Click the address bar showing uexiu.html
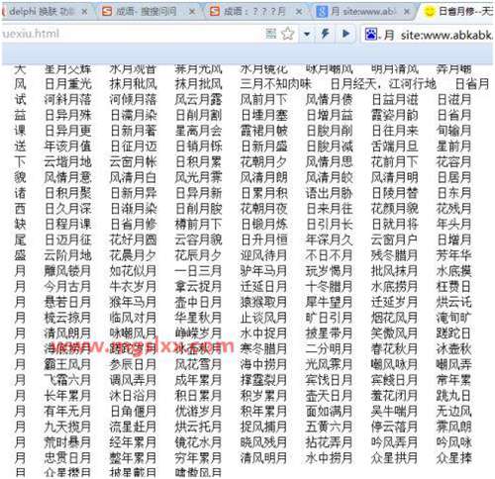 132,34
